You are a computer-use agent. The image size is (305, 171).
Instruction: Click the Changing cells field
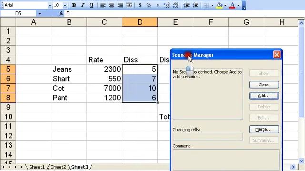(x=208, y=136)
